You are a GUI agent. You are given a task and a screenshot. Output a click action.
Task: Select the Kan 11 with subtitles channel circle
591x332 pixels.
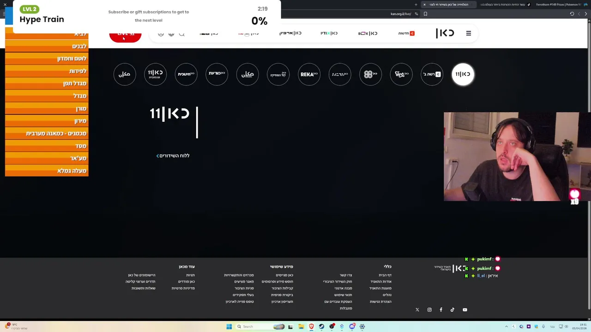click(x=155, y=74)
